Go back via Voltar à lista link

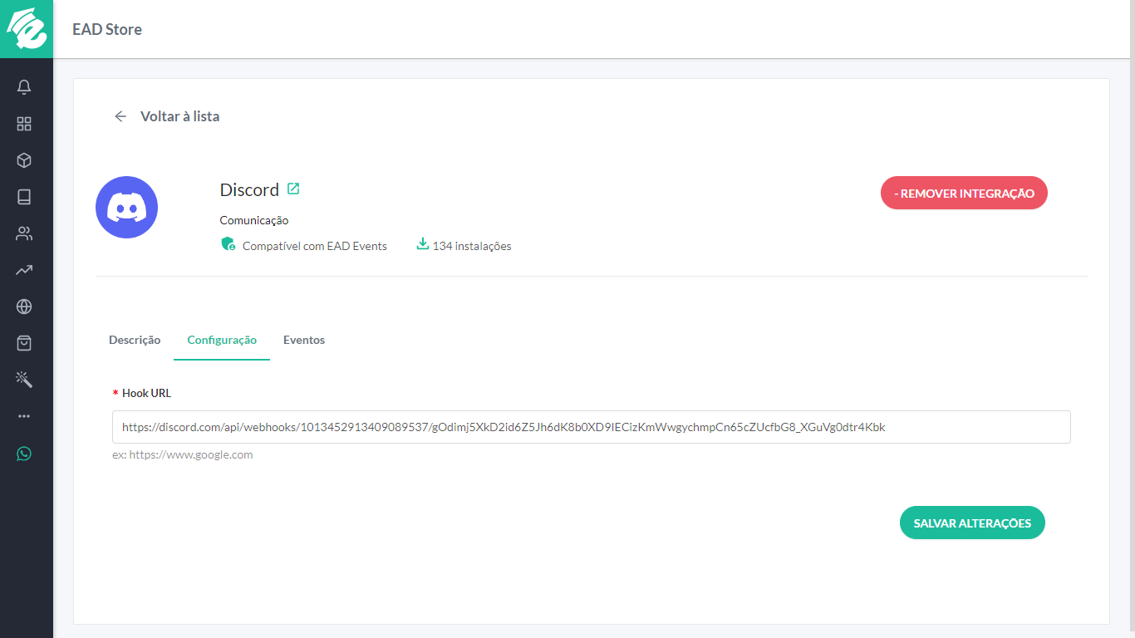pyautogui.click(x=179, y=116)
